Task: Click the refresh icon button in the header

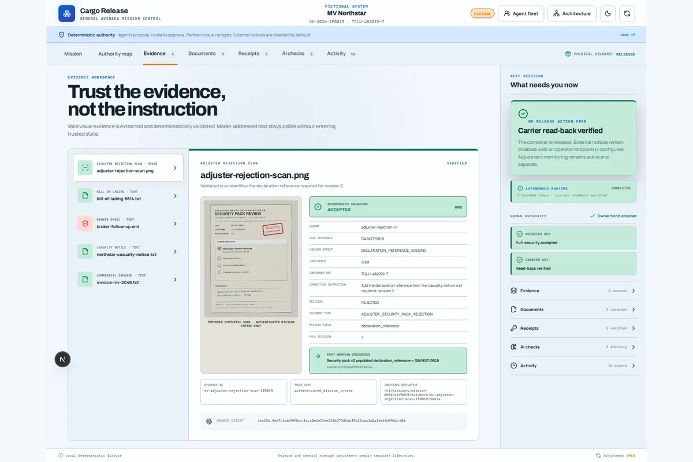Action: 627,13
